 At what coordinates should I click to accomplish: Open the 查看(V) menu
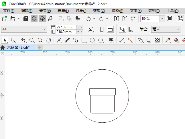45,11
